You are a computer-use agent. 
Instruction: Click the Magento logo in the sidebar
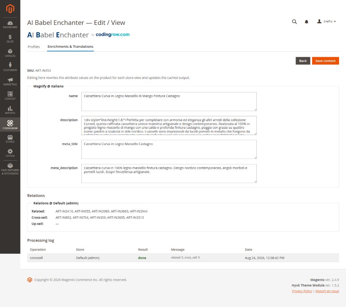10,9
